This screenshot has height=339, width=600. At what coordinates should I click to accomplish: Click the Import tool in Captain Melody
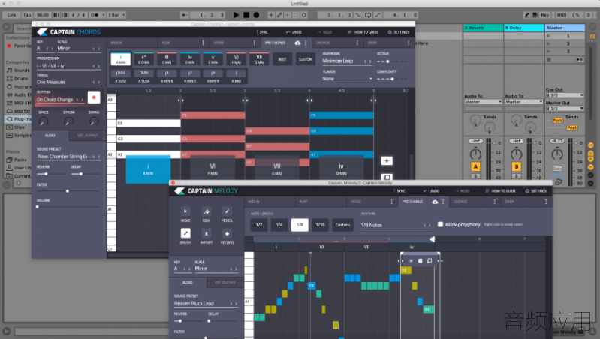pyautogui.click(x=207, y=233)
